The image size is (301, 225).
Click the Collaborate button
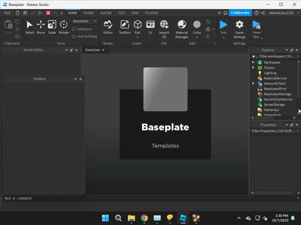(x=240, y=13)
